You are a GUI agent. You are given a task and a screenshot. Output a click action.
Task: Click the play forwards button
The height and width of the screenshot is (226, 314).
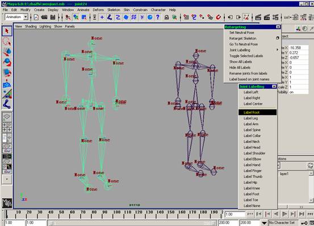click(284, 214)
